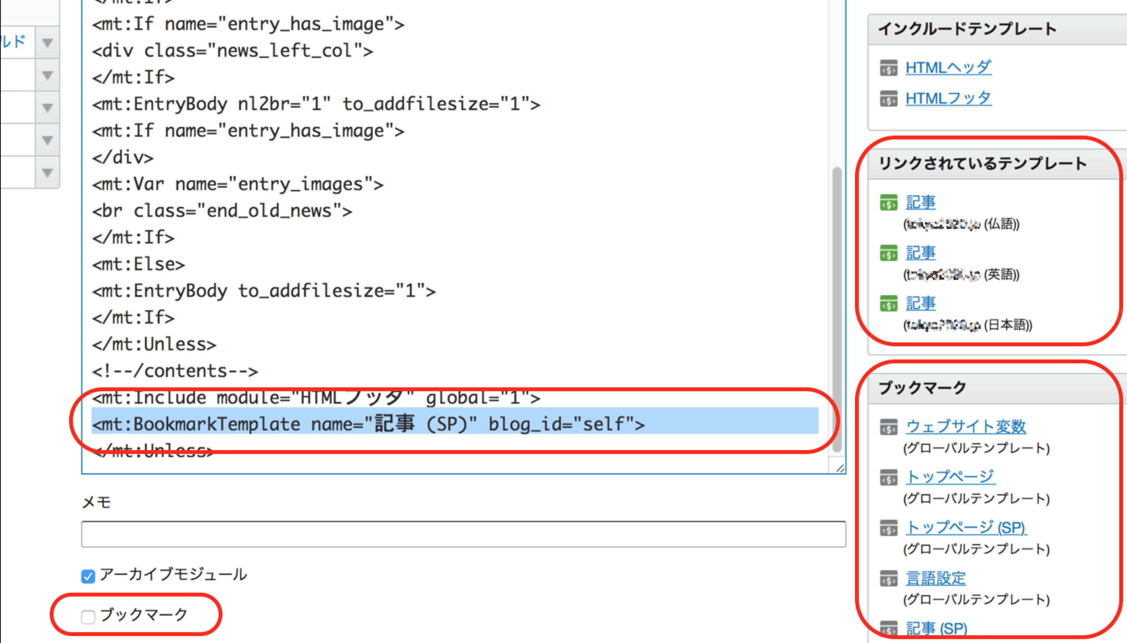The height and width of the screenshot is (643, 1127).
Task: Click inside the メモ text field
Action: point(464,534)
